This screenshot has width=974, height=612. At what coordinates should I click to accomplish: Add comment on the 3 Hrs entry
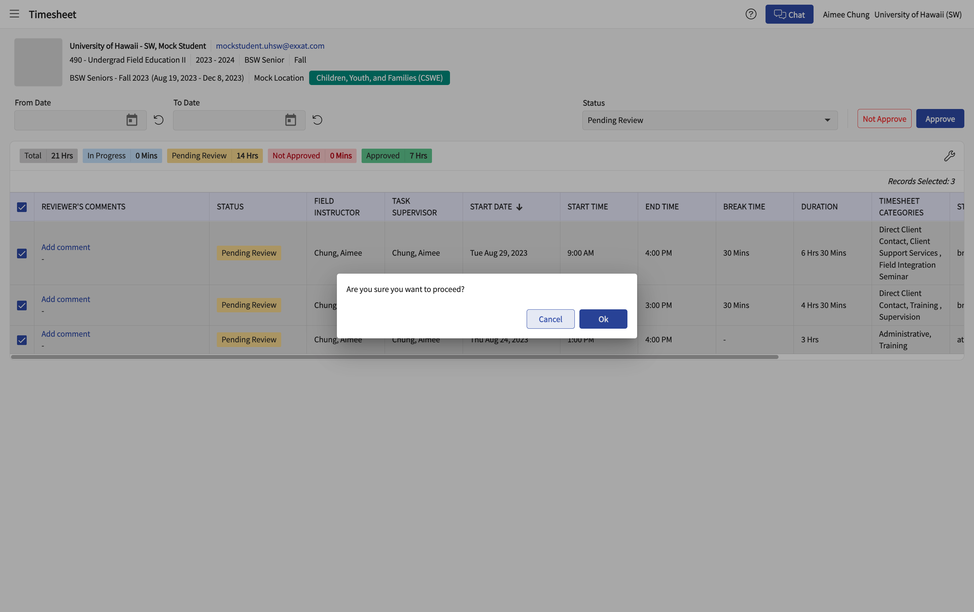[x=65, y=334]
